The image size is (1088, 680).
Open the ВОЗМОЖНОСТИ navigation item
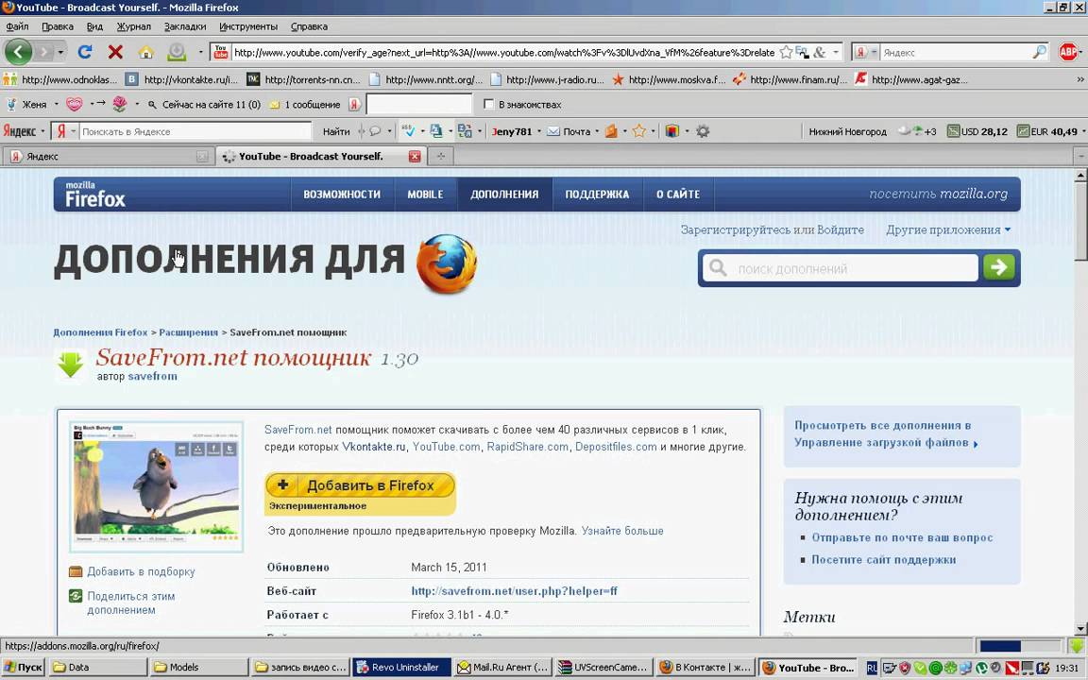point(342,195)
